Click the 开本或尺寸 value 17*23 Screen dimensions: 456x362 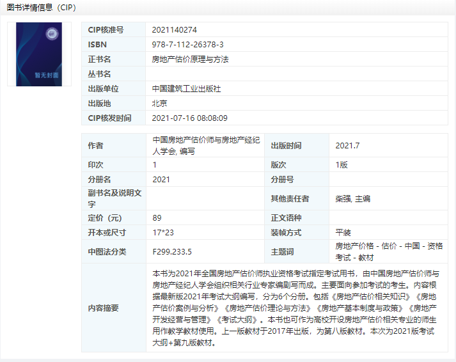pos(163,232)
